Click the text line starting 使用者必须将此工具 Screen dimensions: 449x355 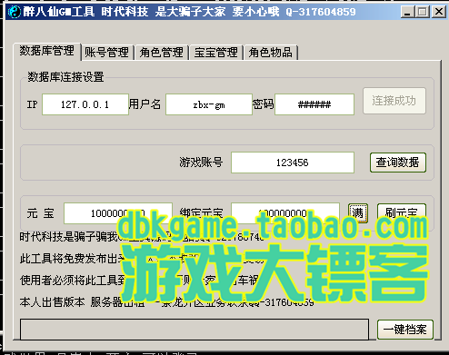coord(139,280)
